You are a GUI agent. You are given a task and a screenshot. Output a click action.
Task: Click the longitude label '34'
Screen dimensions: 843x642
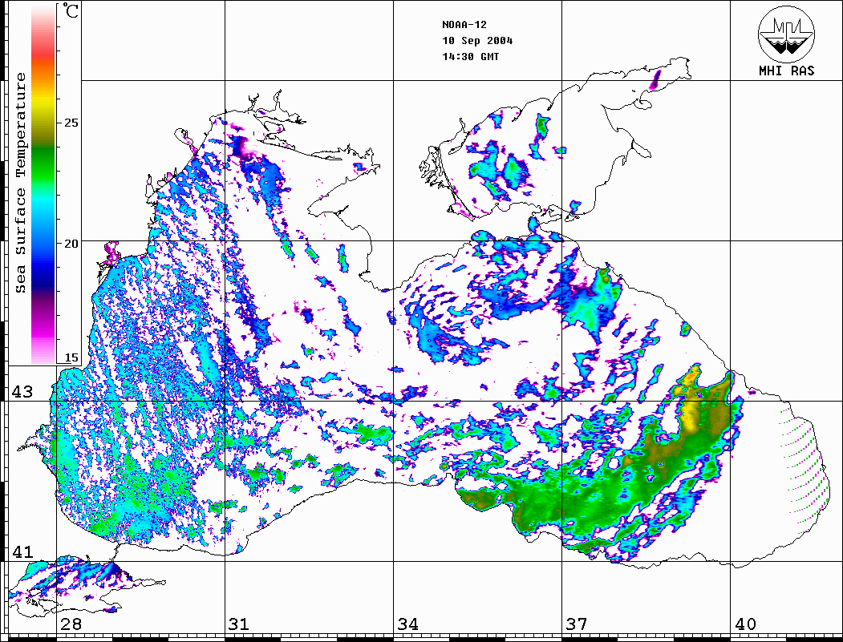(408, 624)
